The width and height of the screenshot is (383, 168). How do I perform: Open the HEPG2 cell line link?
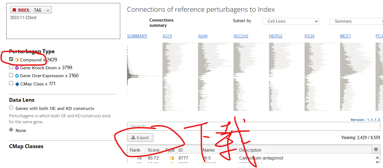276,36
